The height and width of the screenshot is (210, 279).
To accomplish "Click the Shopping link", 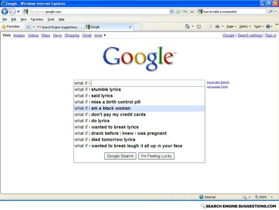I will [72, 36].
